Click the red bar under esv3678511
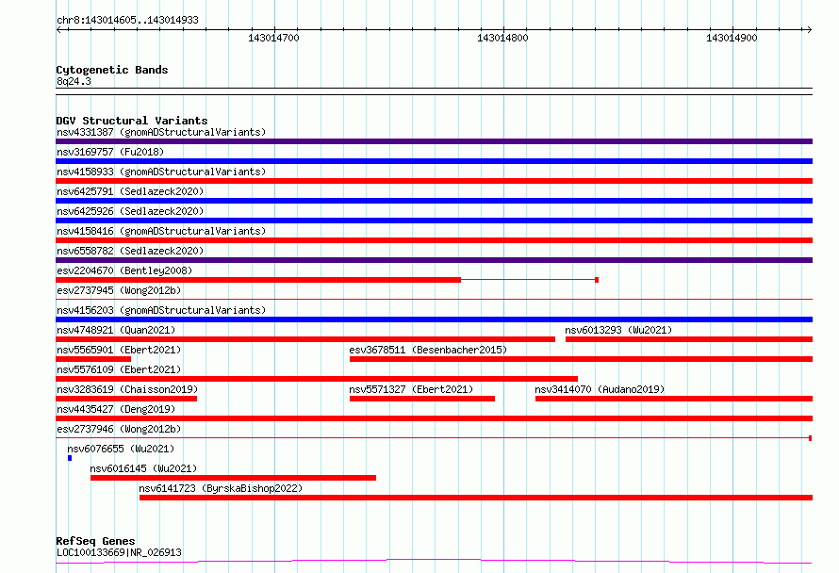 coord(581,359)
